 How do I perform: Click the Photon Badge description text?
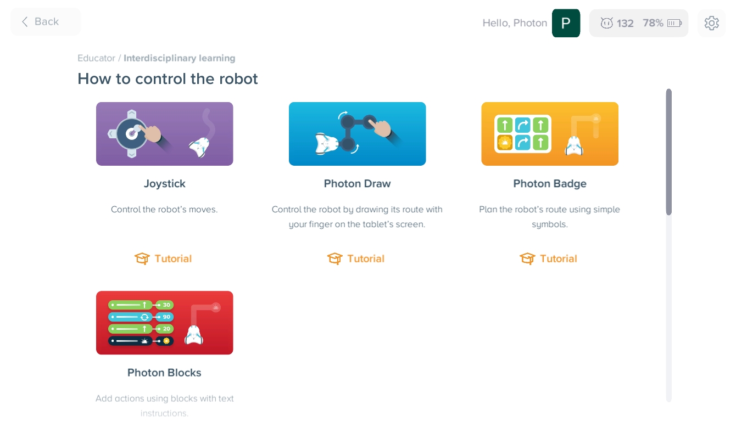click(550, 217)
